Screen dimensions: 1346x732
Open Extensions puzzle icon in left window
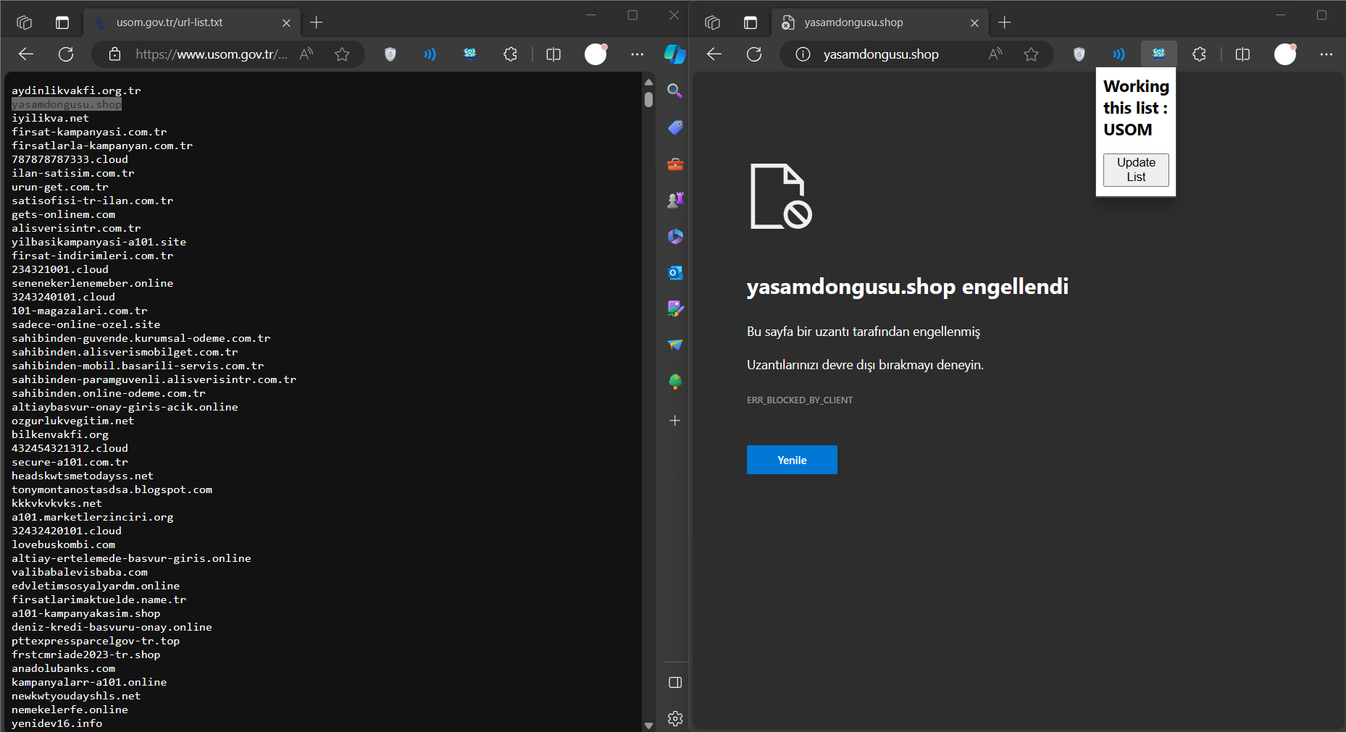(510, 54)
